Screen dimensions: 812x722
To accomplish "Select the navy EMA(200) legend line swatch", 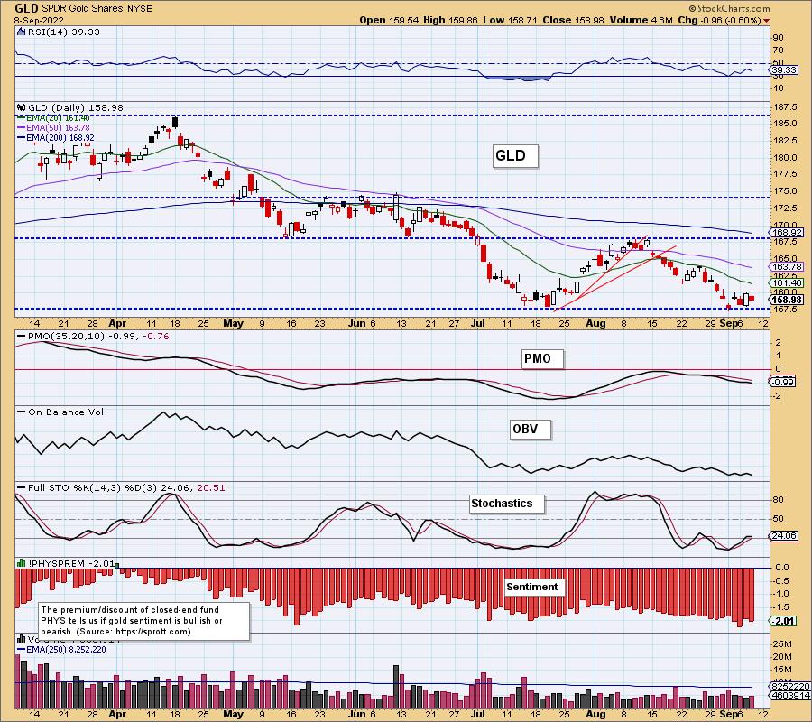I will [22, 138].
